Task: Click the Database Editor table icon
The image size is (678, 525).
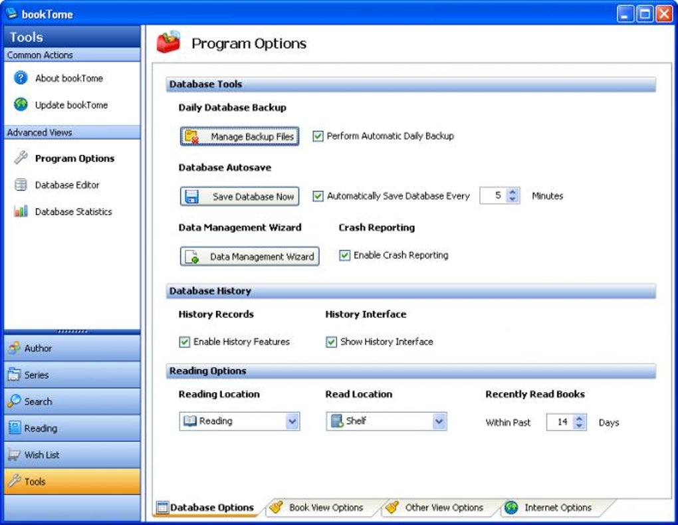Action: pos(21,185)
